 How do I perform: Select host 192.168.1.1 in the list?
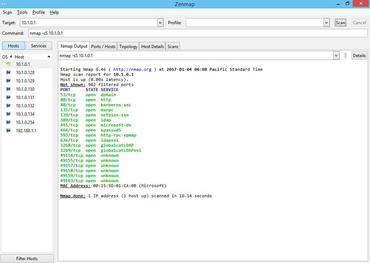(26, 131)
